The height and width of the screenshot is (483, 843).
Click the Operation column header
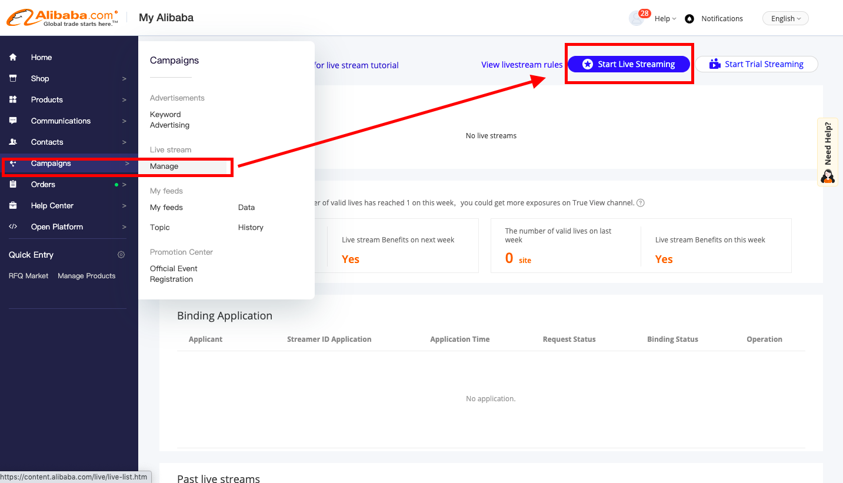(x=764, y=339)
